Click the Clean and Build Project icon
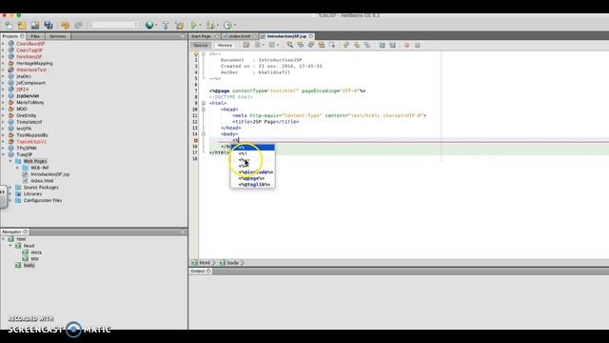Image resolution: width=609 pixels, height=343 pixels. coord(179,26)
